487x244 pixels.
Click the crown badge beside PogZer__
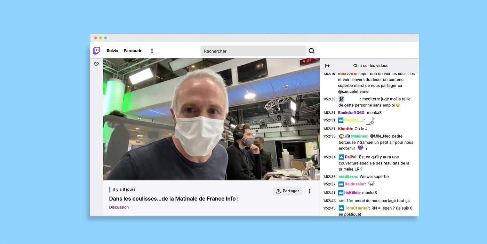pyautogui.click(x=341, y=120)
